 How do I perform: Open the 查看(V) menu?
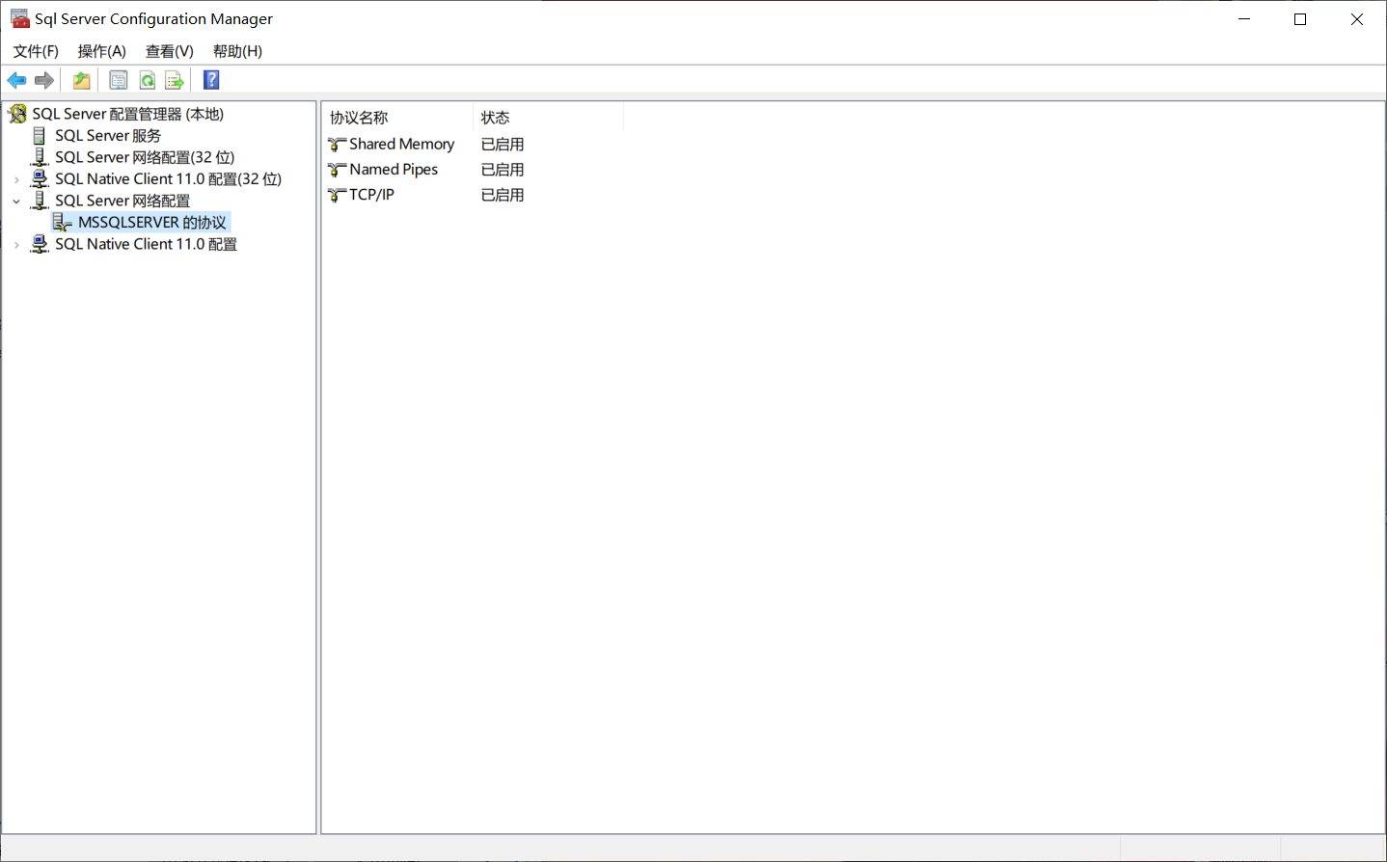[170, 51]
